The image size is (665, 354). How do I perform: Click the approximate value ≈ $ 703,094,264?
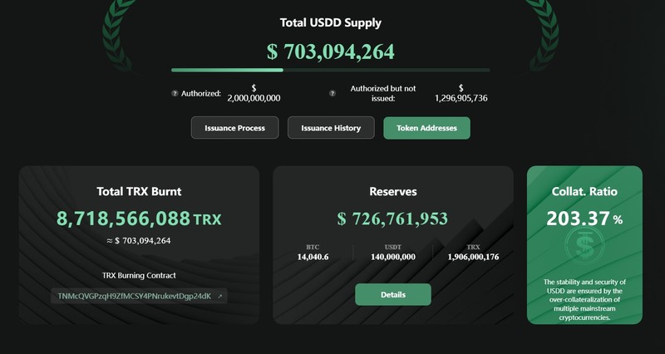tap(139, 241)
